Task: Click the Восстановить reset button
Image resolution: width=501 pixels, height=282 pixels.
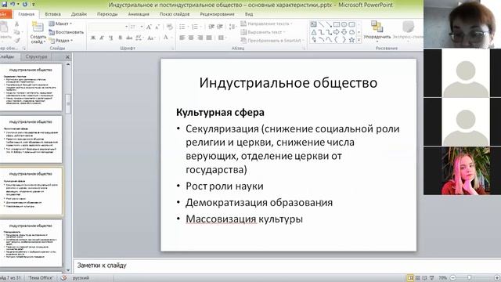Action: pyautogui.click(x=66, y=32)
